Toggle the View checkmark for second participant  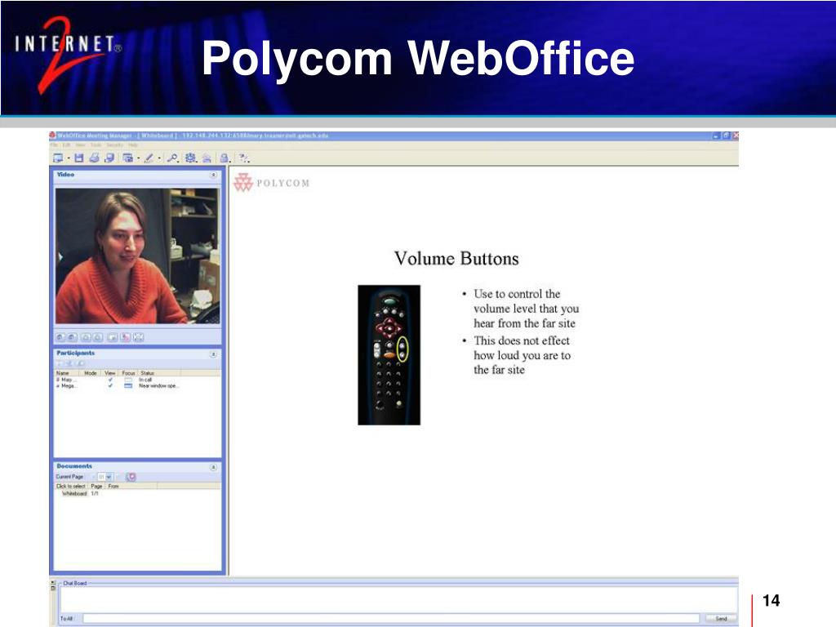[110, 385]
